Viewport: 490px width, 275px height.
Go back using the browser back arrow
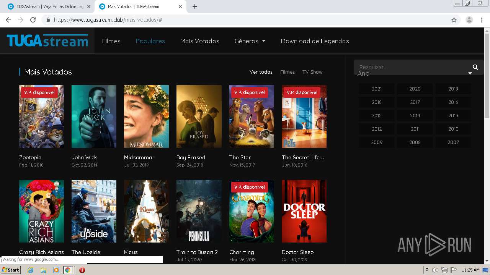coord(8,20)
